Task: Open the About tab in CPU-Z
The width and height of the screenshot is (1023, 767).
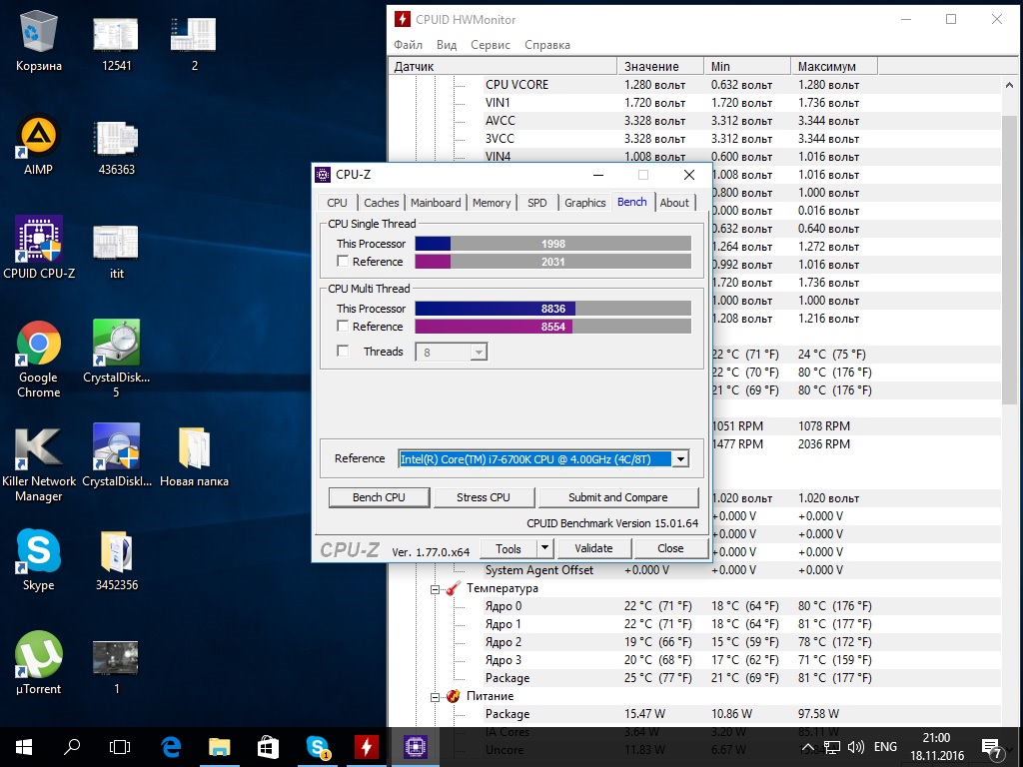Action: 674,203
